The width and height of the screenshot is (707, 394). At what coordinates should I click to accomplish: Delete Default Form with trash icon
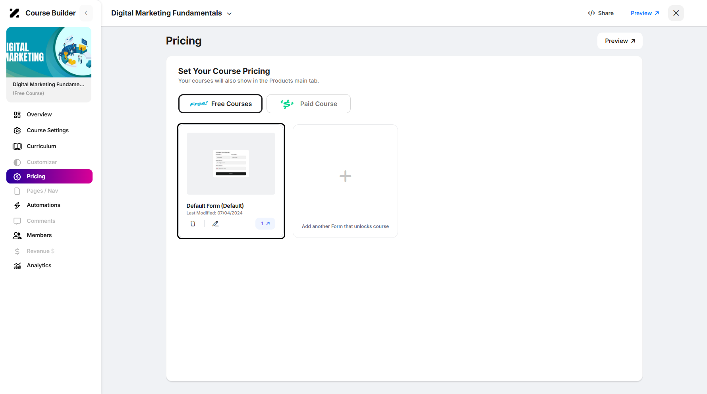(x=193, y=224)
